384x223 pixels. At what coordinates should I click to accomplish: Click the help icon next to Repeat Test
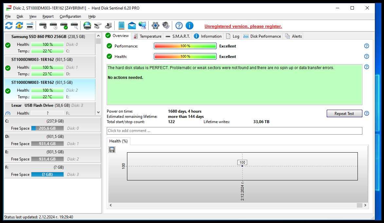click(366, 113)
